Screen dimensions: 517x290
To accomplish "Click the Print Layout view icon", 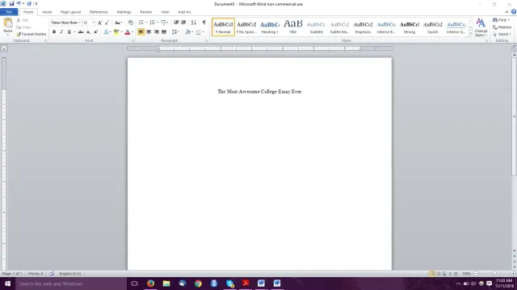I will click(x=431, y=274).
